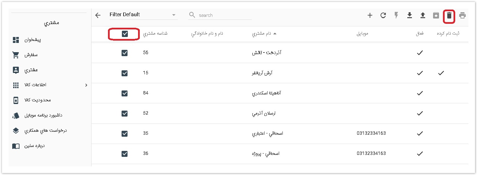The width and height of the screenshot is (477, 175).
Task: Select customer name اسحاقي - اعتباري
Action: click(x=267, y=133)
